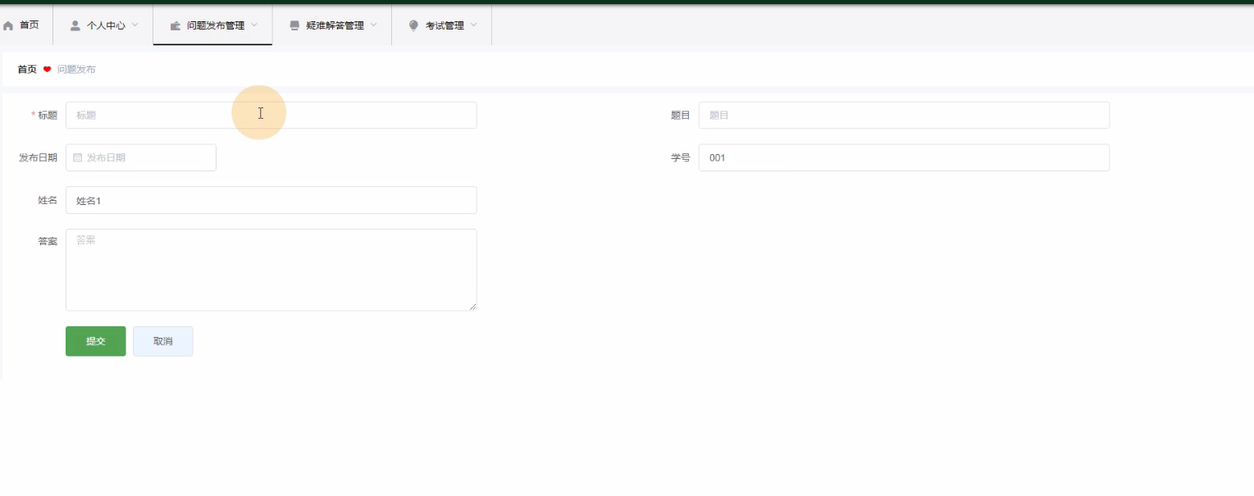Click the home icon in the navigation bar
This screenshot has width=1254, height=496.
click(x=9, y=25)
